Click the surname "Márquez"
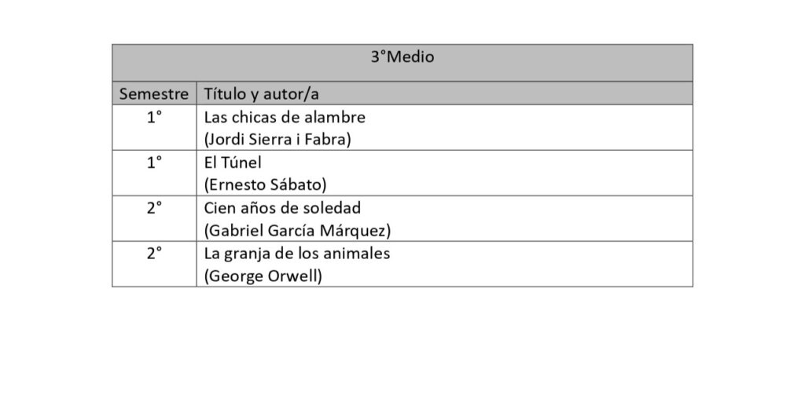The height and width of the screenshot is (402, 805). [x=360, y=231]
